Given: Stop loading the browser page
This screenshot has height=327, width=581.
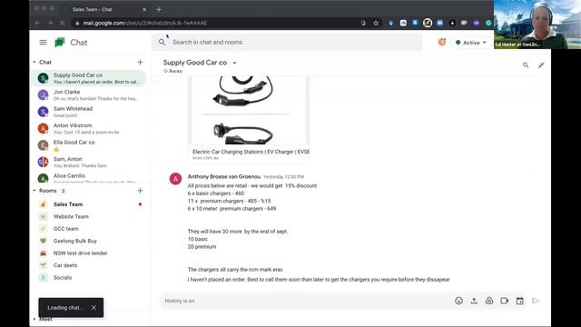Looking at the screenshot, I should point(62,23).
